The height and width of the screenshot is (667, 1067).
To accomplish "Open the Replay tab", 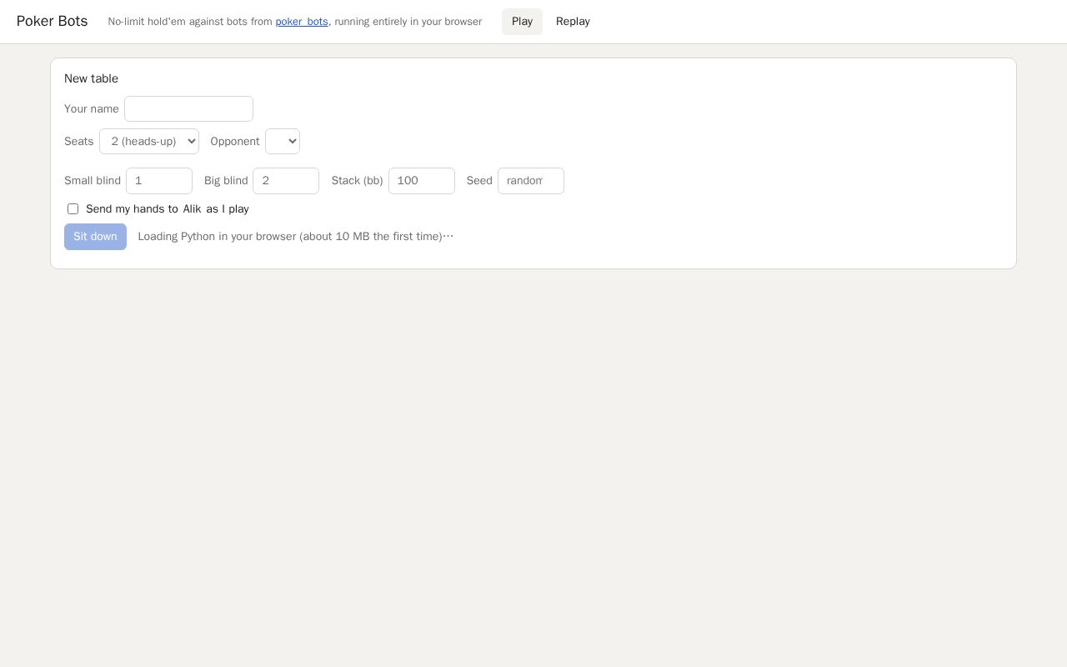I will click(573, 22).
